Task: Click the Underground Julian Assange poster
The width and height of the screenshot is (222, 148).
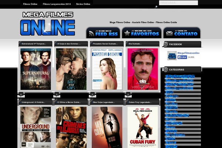Action: (36, 127)
